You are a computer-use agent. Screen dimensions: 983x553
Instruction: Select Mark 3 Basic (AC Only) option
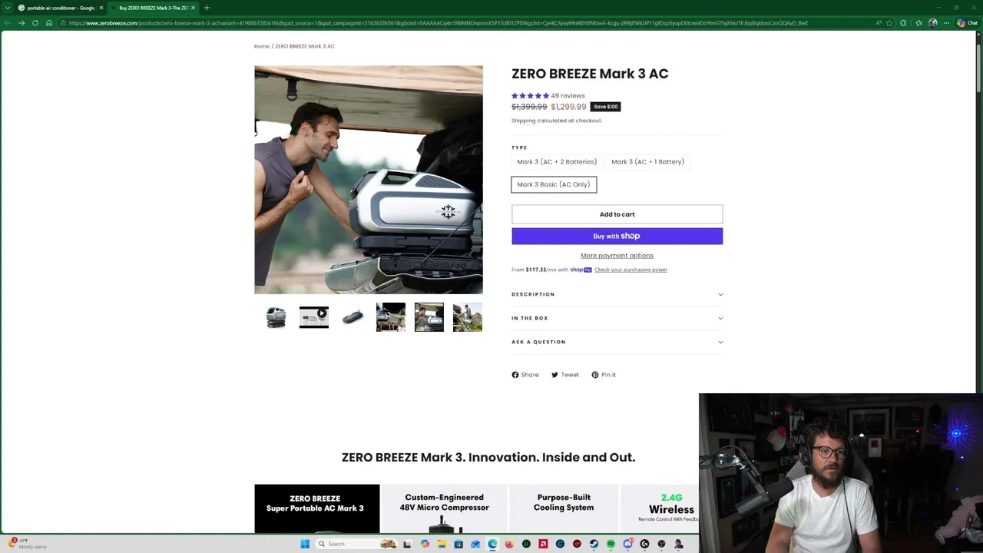(554, 184)
